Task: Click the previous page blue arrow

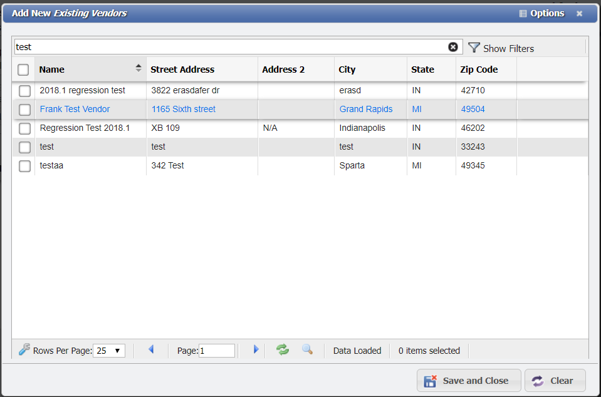Action: tap(151, 350)
